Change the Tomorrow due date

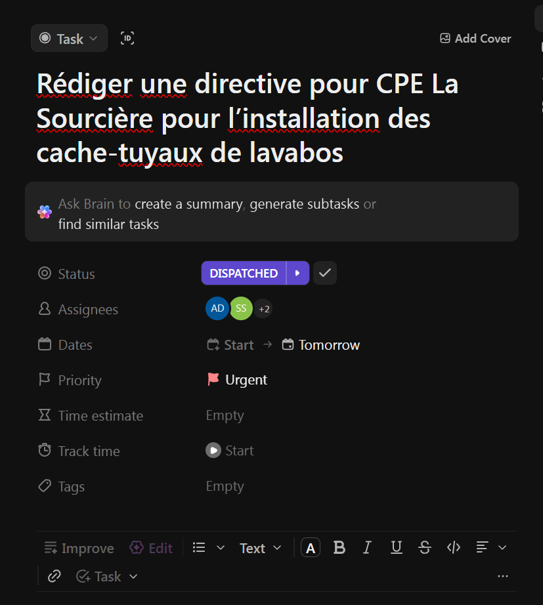[321, 345]
